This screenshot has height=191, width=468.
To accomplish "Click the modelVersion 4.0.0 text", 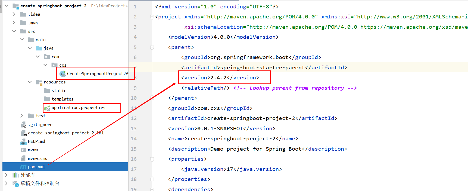I will pos(222,37).
